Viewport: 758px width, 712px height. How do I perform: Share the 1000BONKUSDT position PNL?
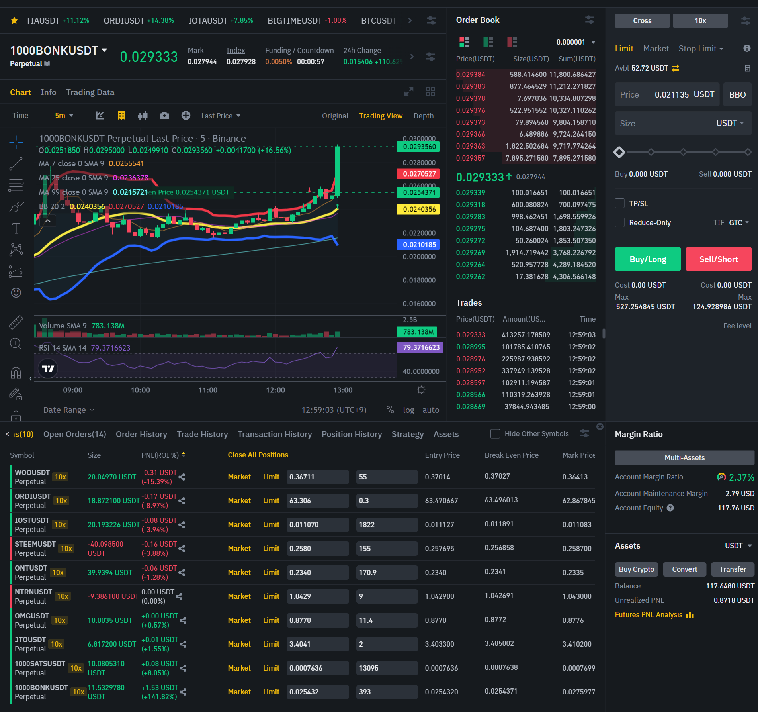tap(183, 692)
